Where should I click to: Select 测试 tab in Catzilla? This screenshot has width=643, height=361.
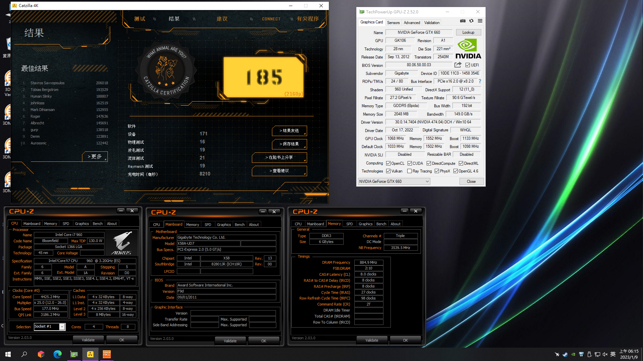click(x=140, y=19)
